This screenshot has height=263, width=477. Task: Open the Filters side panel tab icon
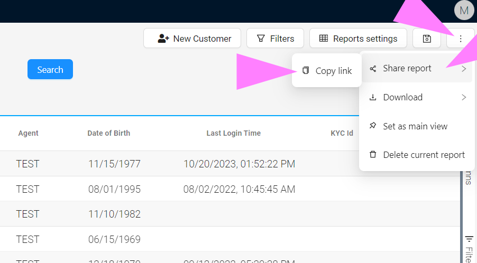(469, 239)
